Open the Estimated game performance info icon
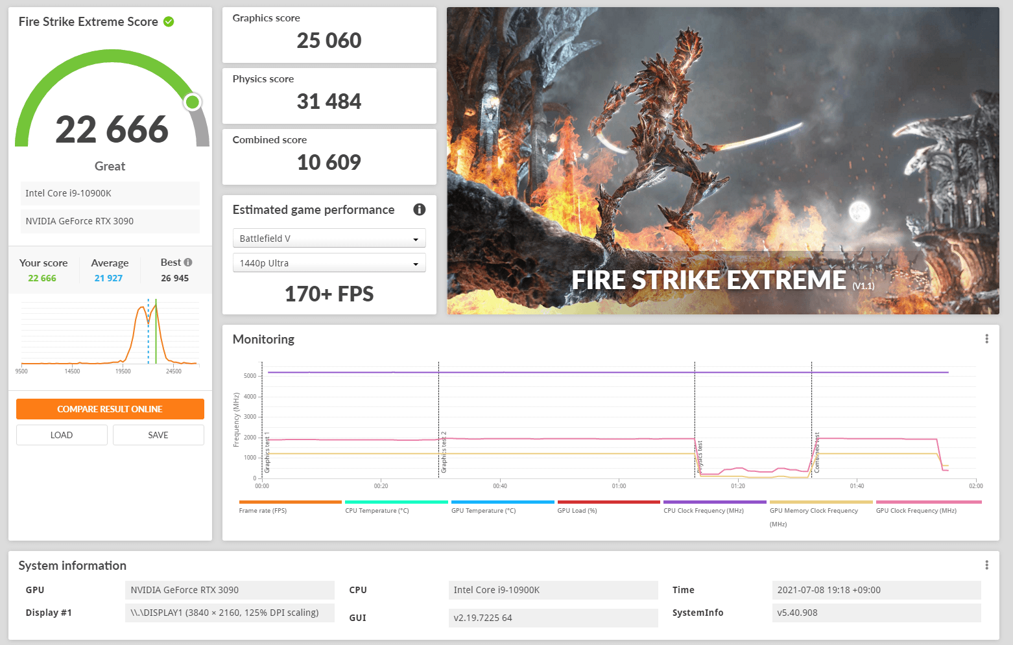This screenshot has width=1013, height=645. tap(420, 209)
